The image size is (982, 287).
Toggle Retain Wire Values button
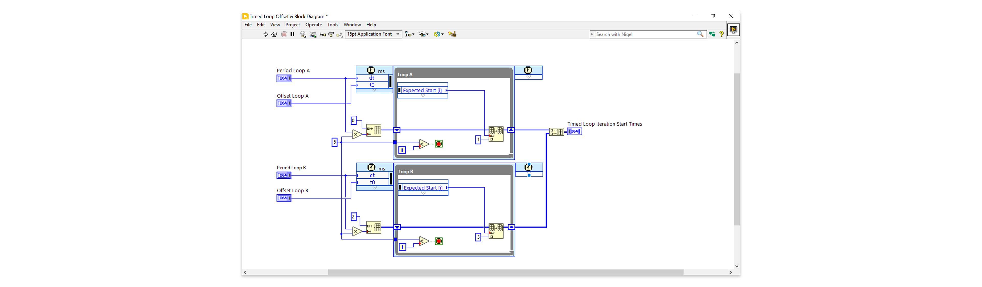tap(313, 34)
